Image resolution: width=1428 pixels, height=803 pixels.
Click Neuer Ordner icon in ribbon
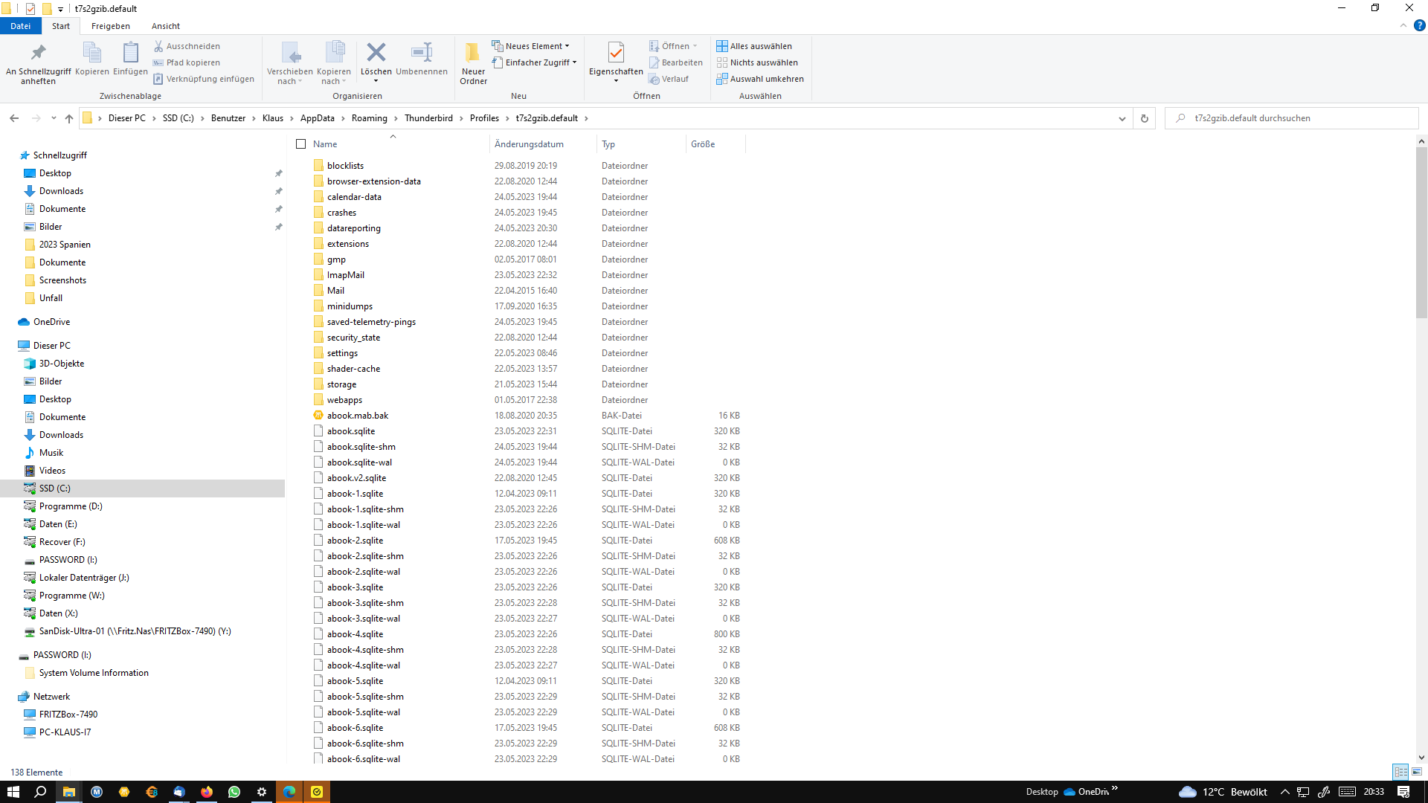pyautogui.click(x=473, y=54)
